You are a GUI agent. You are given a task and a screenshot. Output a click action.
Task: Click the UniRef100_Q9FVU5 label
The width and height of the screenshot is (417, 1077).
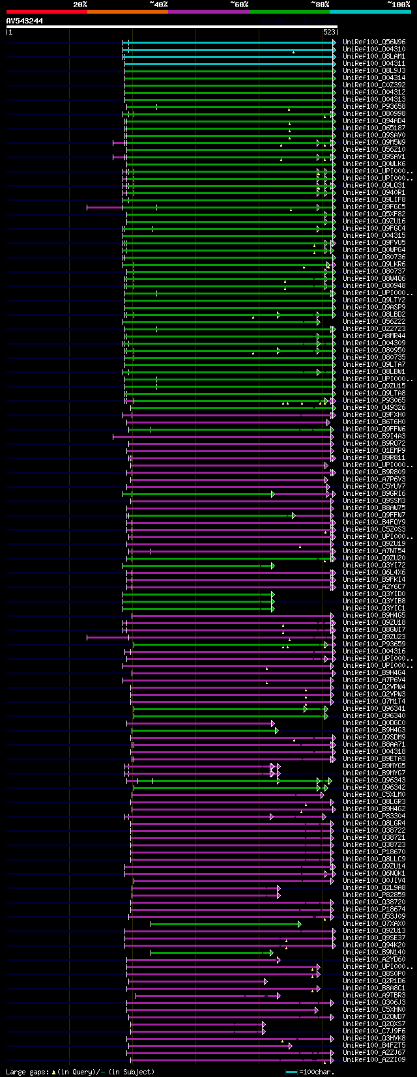(374, 242)
